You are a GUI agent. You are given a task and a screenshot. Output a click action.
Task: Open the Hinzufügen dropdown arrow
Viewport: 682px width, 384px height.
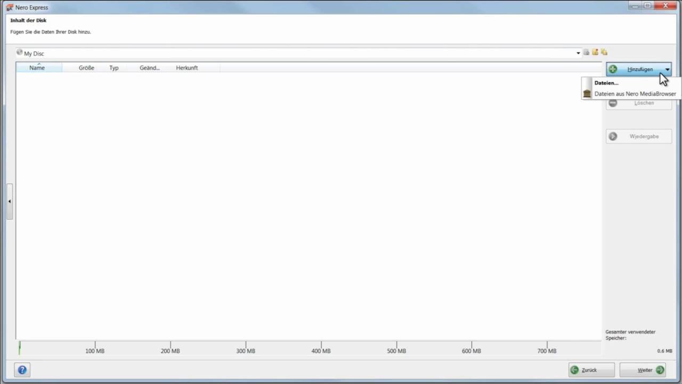tap(667, 69)
